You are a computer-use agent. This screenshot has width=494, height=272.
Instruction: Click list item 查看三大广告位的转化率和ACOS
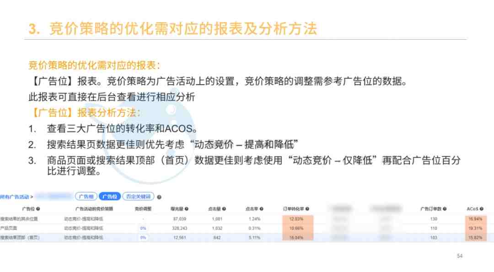(122, 128)
